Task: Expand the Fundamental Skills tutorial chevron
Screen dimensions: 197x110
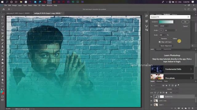Action: (x=191, y=69)
